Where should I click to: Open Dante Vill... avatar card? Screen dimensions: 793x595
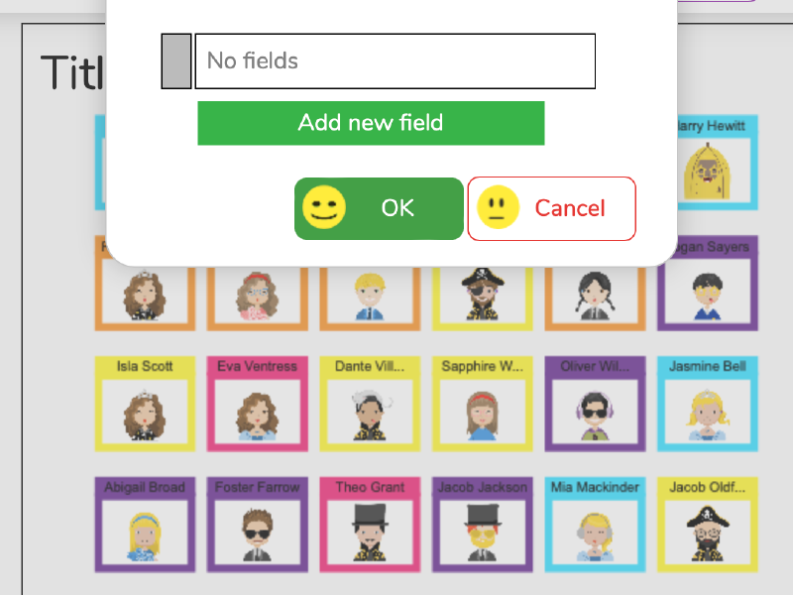coord(370,404)
